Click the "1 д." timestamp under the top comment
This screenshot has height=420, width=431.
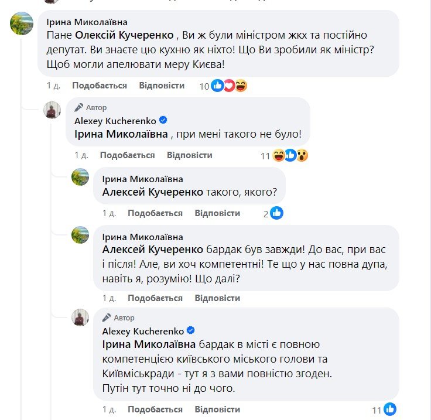tap(53, 86)
